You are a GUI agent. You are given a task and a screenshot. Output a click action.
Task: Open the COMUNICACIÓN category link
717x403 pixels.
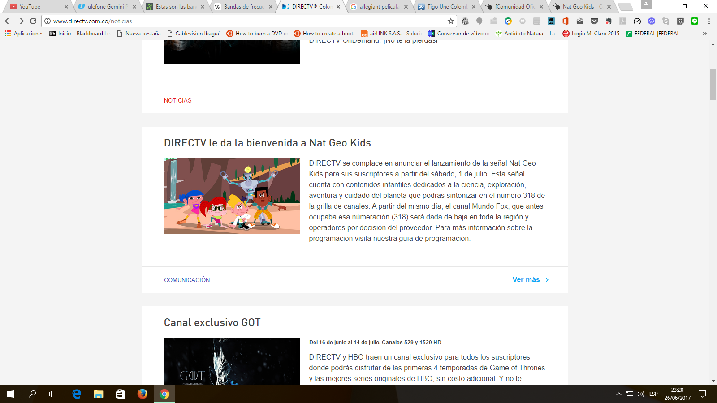click(x=187, y=280)
